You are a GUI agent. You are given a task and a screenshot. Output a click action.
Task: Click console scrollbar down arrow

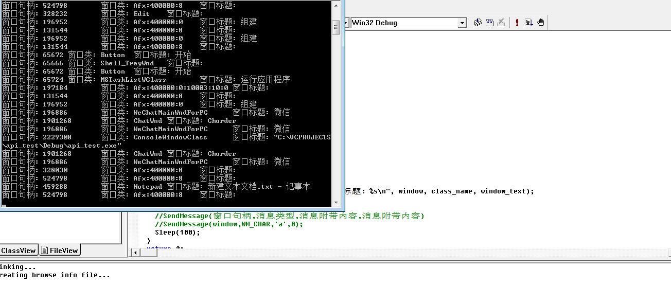pos(335,201)
